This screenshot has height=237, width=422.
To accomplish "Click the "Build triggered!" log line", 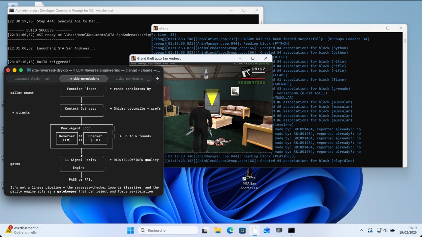I will [x=39, y=62].
